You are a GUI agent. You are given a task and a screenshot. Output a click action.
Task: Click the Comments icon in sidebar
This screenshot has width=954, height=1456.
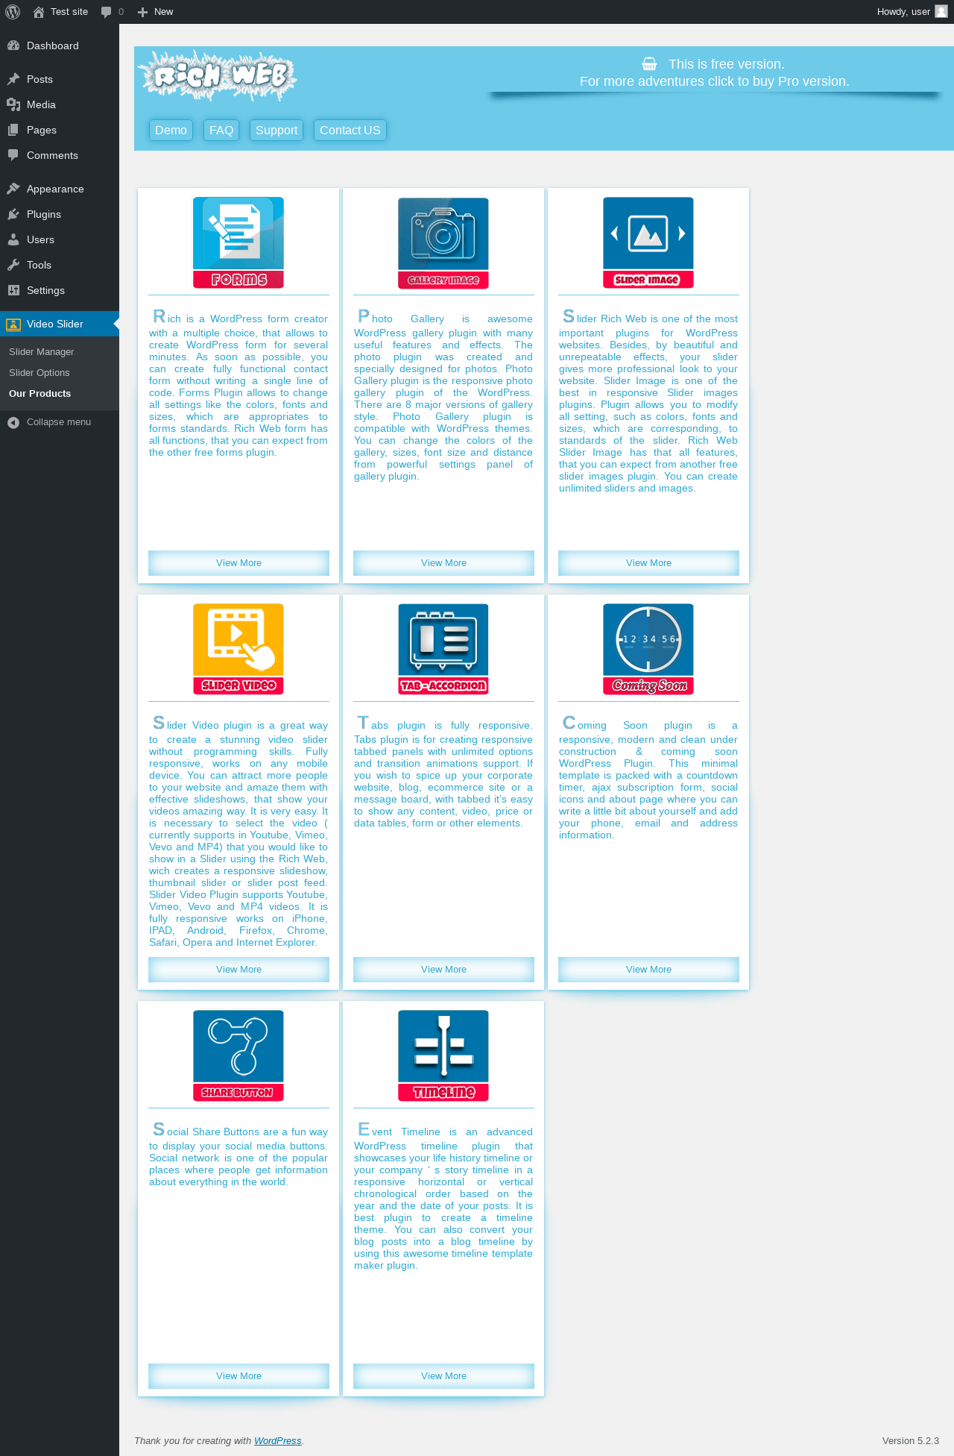(13, 155)
